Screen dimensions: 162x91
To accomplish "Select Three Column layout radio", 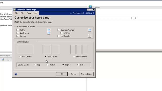I will [x=74, y=57].
